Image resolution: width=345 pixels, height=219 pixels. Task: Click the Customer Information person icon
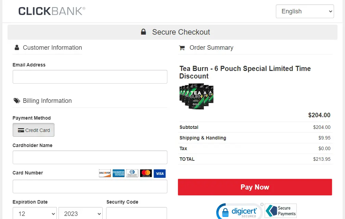click(x=17, y=48)
